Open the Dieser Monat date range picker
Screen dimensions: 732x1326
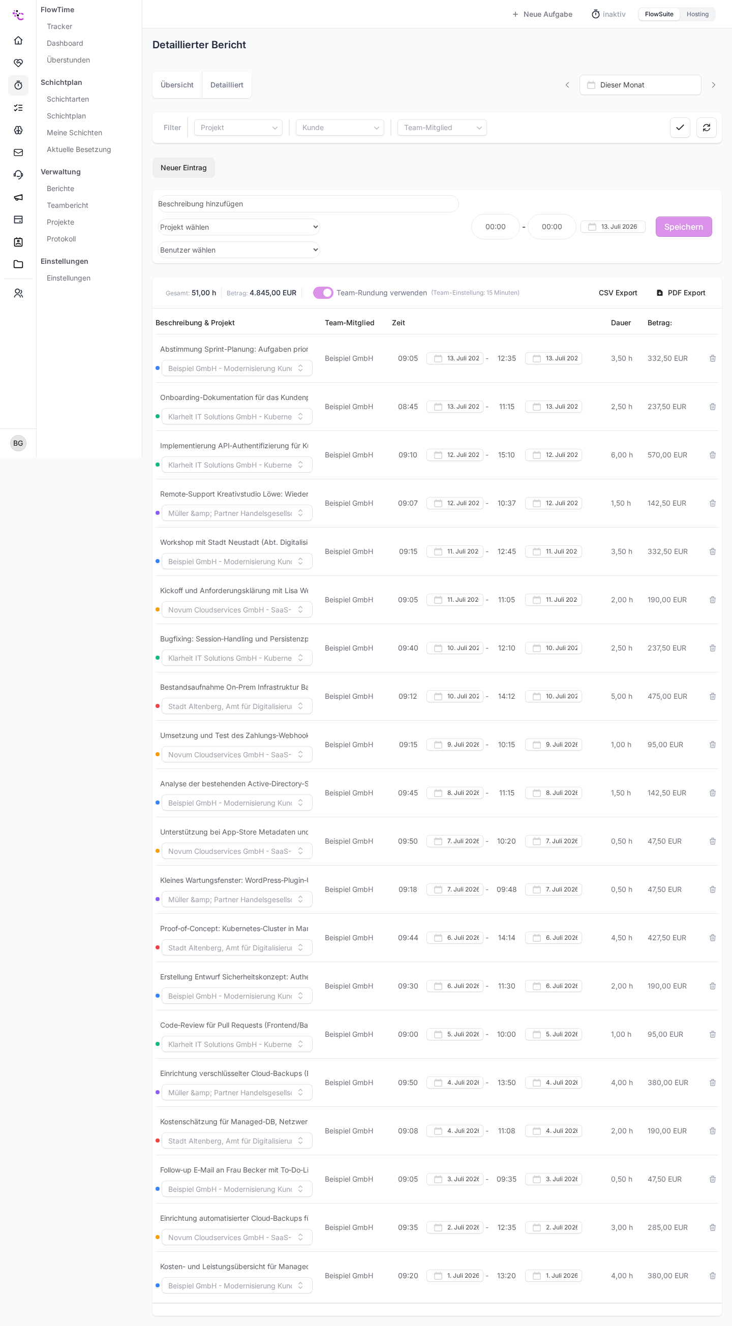[640, 85]
